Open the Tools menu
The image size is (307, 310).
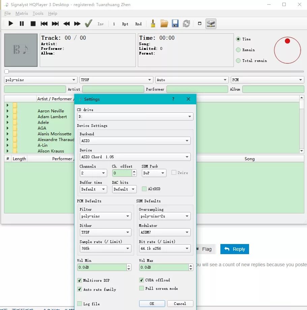point(38,13)
